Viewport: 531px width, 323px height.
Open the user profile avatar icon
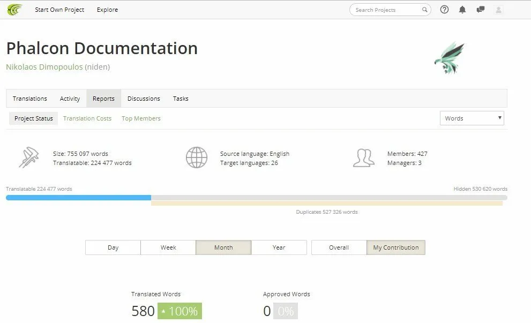click(x=498, y=10)
